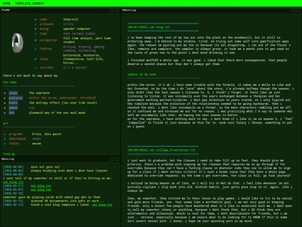Open the TEMPLATE_CREDIT menu item

[30, 3]
